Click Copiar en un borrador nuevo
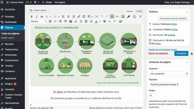 pyautogui.click(x=162, y=49)
